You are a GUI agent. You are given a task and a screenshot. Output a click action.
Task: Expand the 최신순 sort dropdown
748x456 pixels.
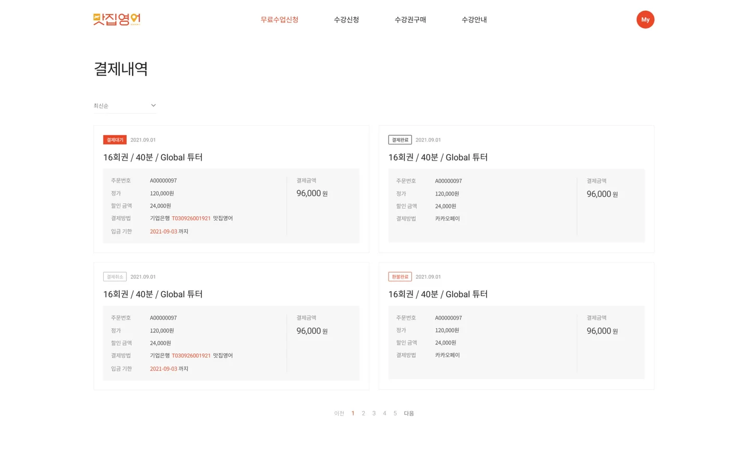[124, 106]
